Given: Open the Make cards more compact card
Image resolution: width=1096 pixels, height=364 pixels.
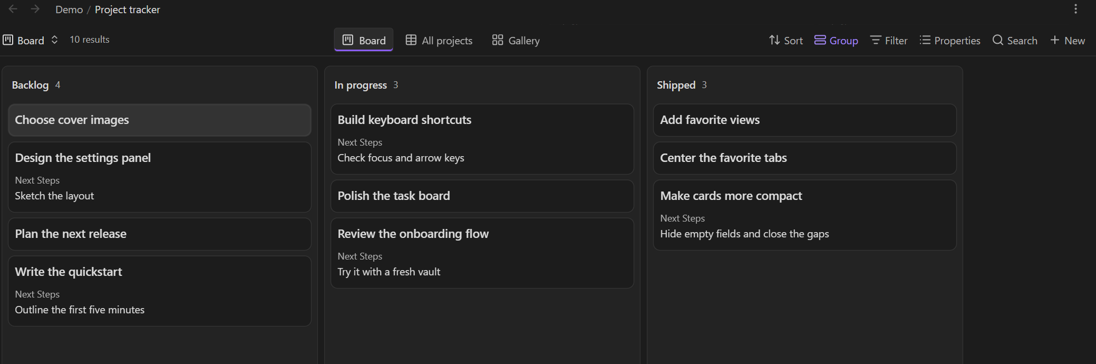Looking at the screenshot, I should tap(805, 215).
